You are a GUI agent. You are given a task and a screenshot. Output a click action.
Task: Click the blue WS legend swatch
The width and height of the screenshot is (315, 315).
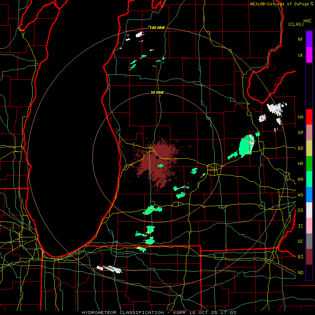pos(309,195)
